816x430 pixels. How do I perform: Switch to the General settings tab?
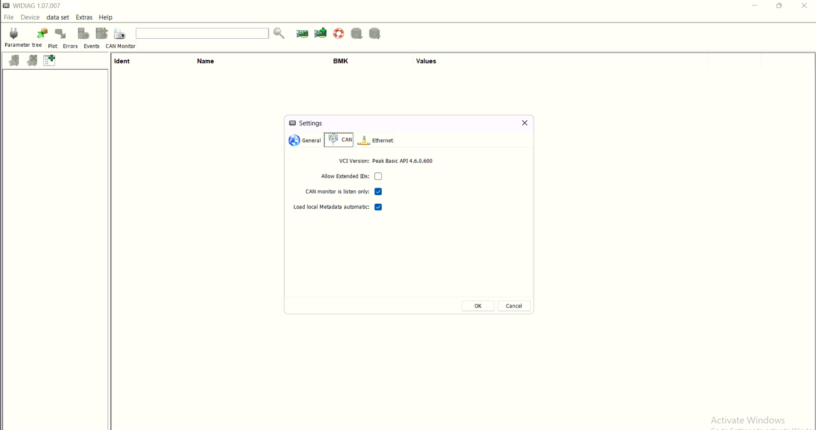pyautogui.click(x=305, y=140)
